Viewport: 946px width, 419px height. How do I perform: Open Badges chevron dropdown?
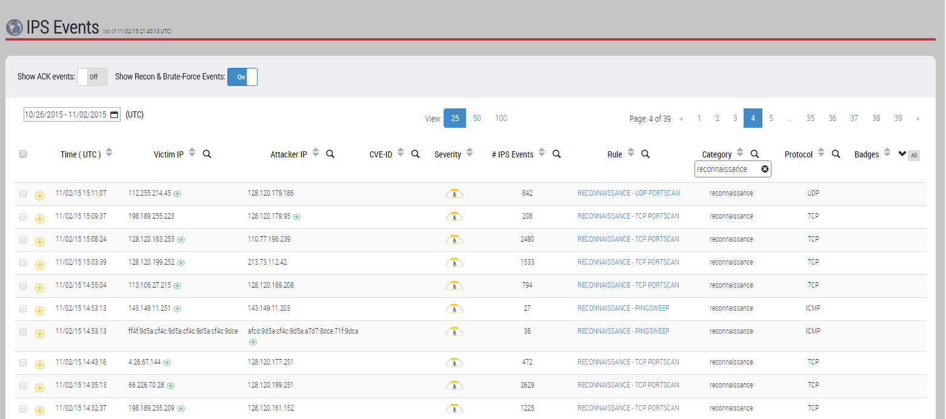point(902,154)
